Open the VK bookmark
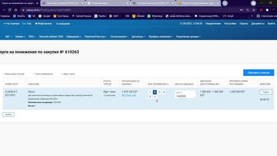The image size is (277, 156). tap(32, 16)
